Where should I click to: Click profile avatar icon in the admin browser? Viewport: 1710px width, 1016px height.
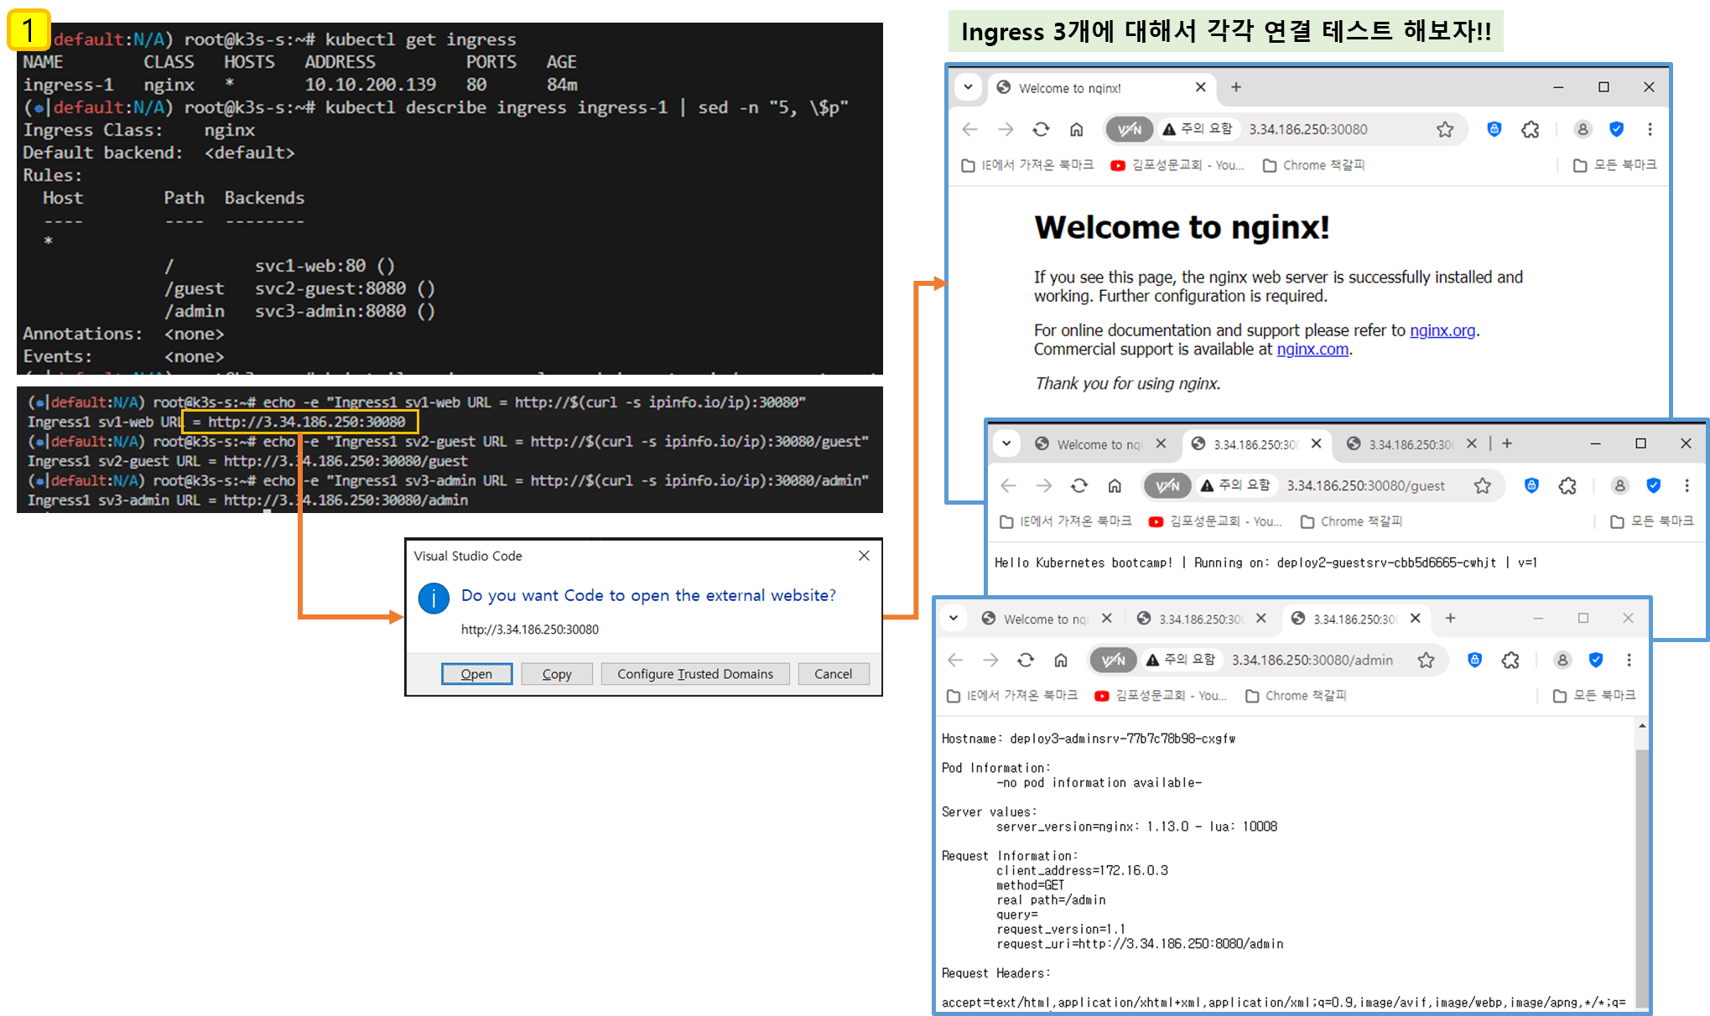1562,661
